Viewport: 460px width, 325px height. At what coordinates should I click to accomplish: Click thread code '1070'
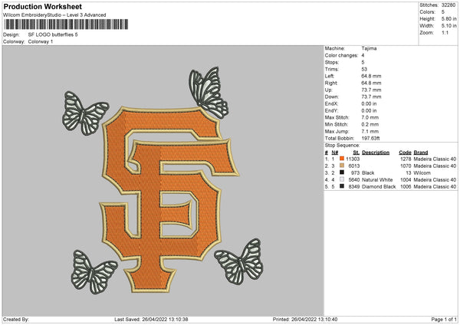tap(406, 166)
